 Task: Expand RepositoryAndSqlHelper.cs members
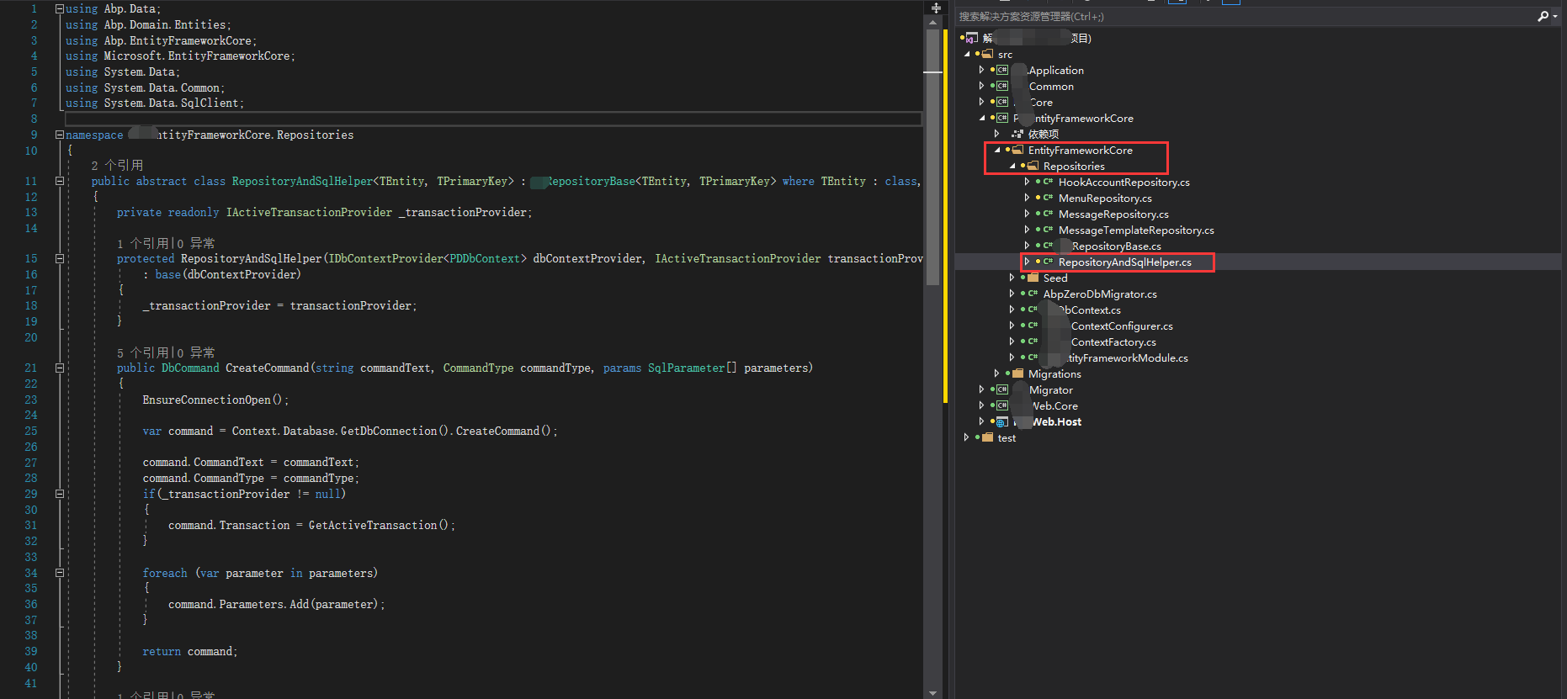pos(1027,262)
